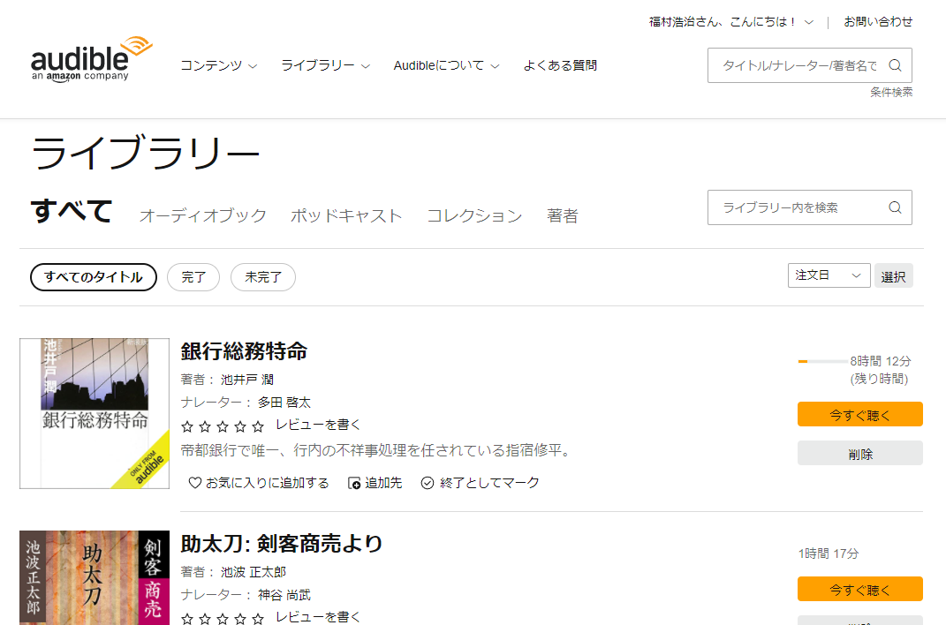Switch to the ポッドキャスト tab
946x625 pixels.
pyautogui.click(x=345, y=215)
